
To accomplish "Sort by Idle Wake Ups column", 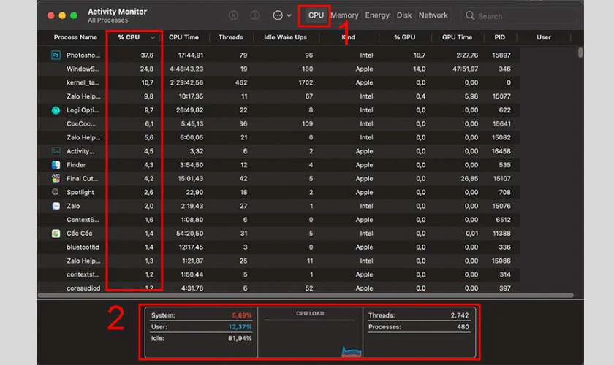I will pyautogui.click(x=285, y=37).
